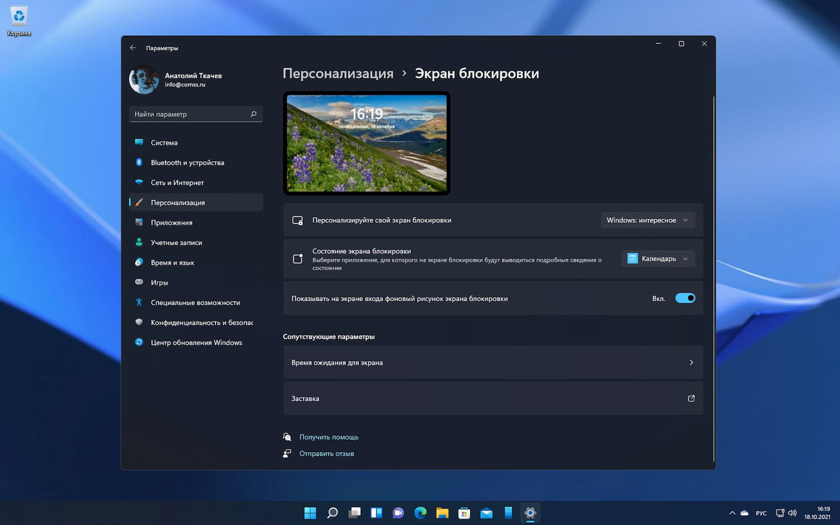Open "Центр обновления Windows" section
The height and width of the screenshot is (525, 840).
coord(195,343)
